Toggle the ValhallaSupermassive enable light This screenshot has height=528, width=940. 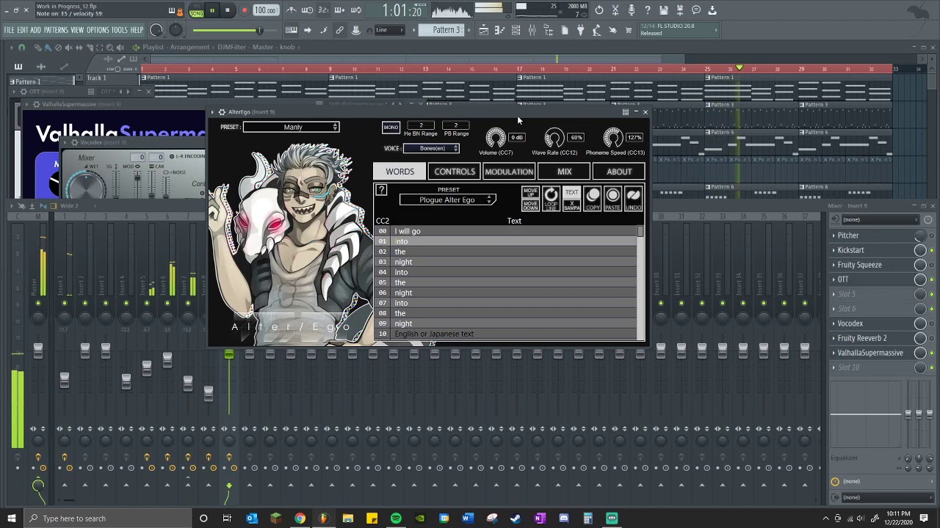[x=932, y=353]
